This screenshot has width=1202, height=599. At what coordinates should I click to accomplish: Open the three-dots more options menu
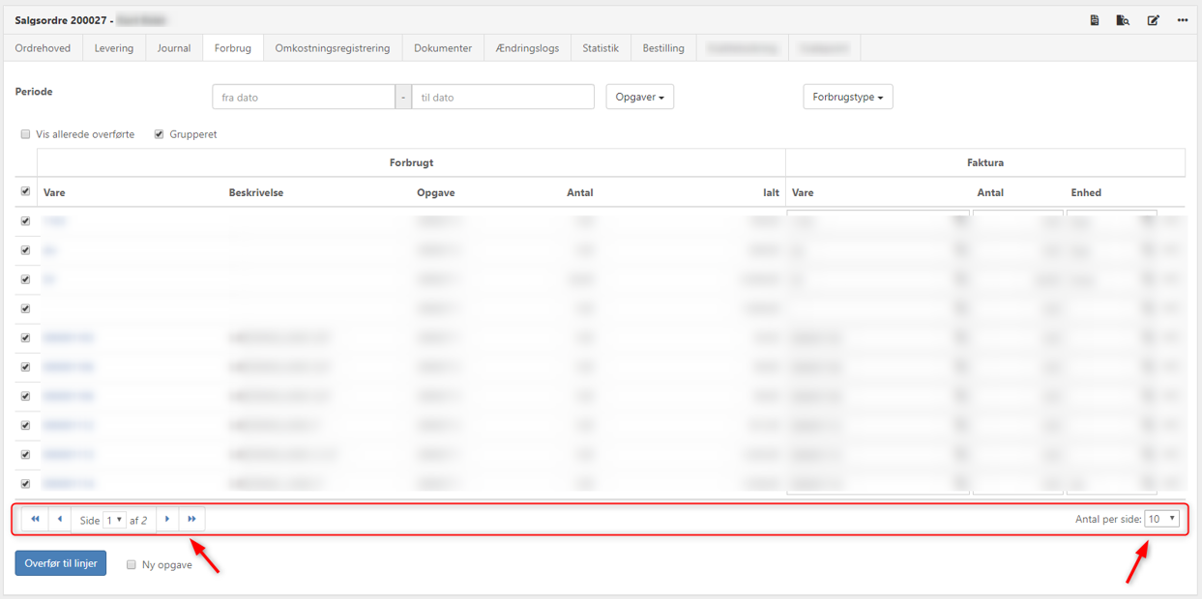tap(1182, 20)
